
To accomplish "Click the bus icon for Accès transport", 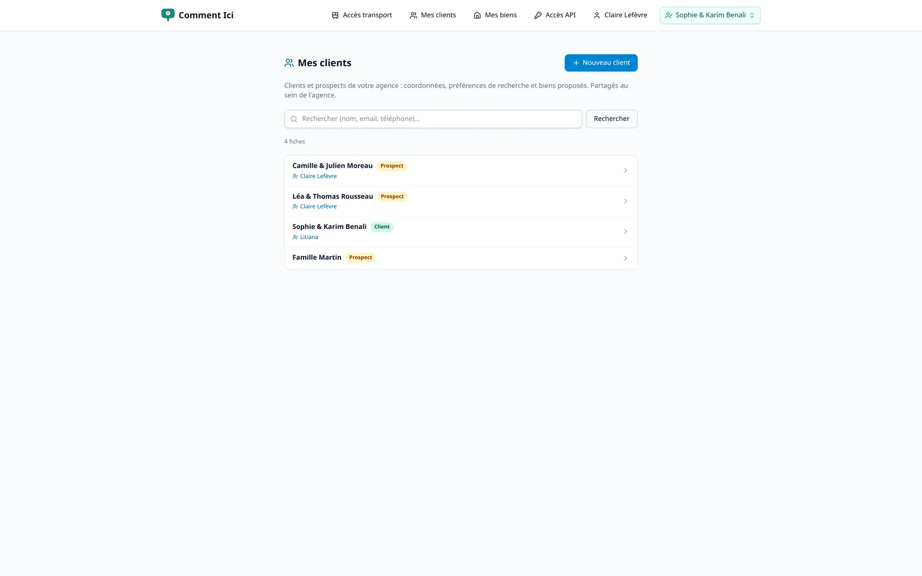I will pos(335,16).
